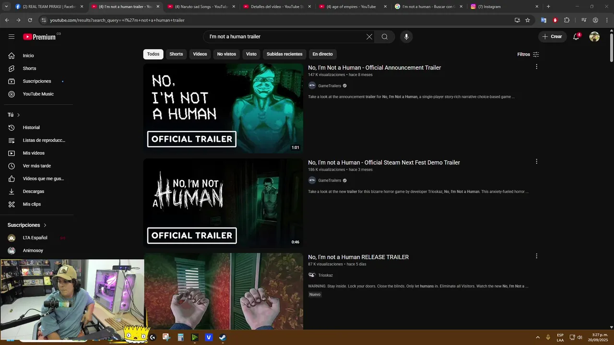Open YouTube Music in the sidebar
The image size is (614, 345).
38,94
